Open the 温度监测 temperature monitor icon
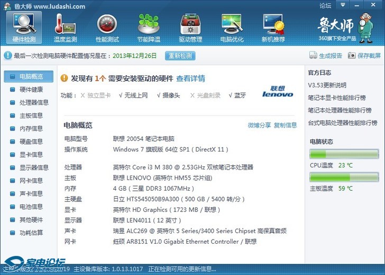Viewport: 385px width, 275px height. 65,28
